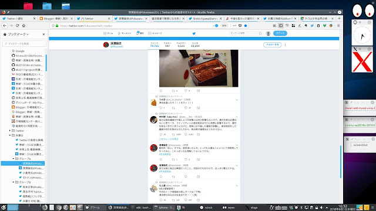
Task: Click the Bluetooth icon in system tray
Action: (x=301, y=207)
